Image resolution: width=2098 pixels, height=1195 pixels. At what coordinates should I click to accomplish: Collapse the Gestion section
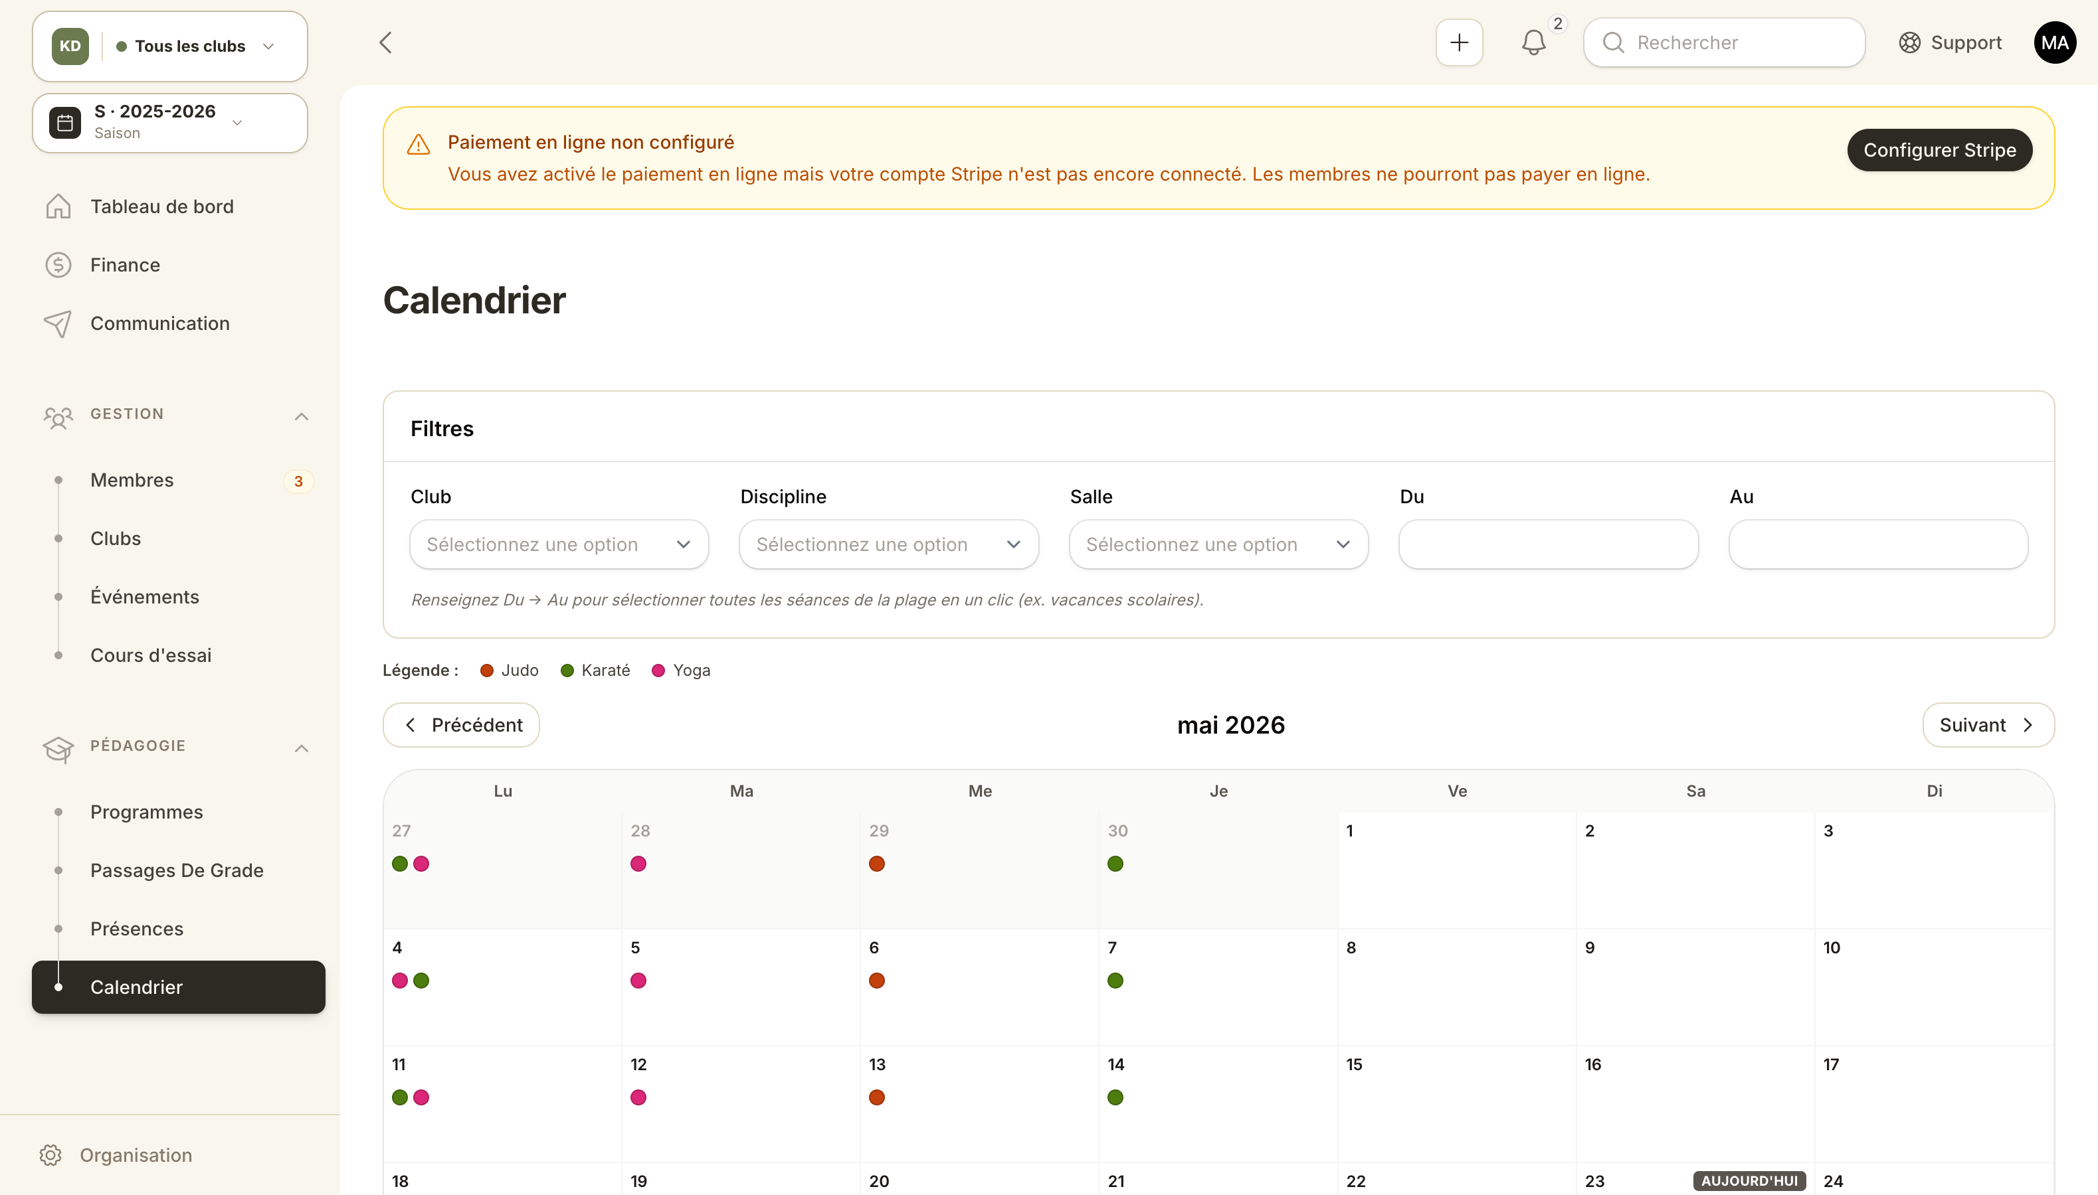click(302, 416)
